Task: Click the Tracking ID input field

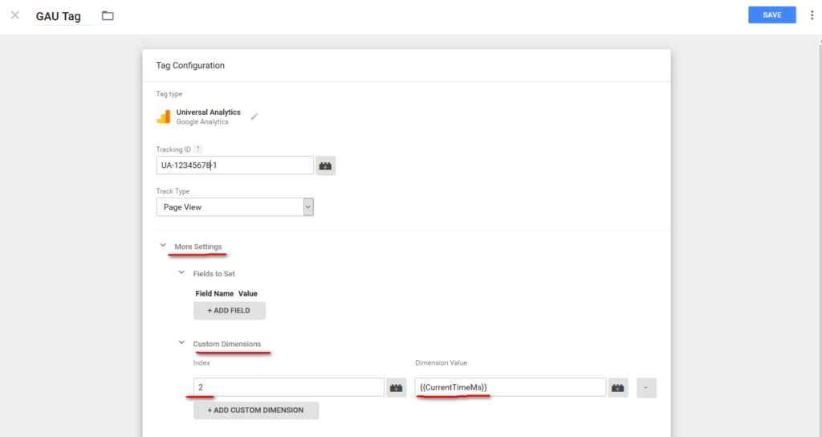Action: (x=235, y=165)
